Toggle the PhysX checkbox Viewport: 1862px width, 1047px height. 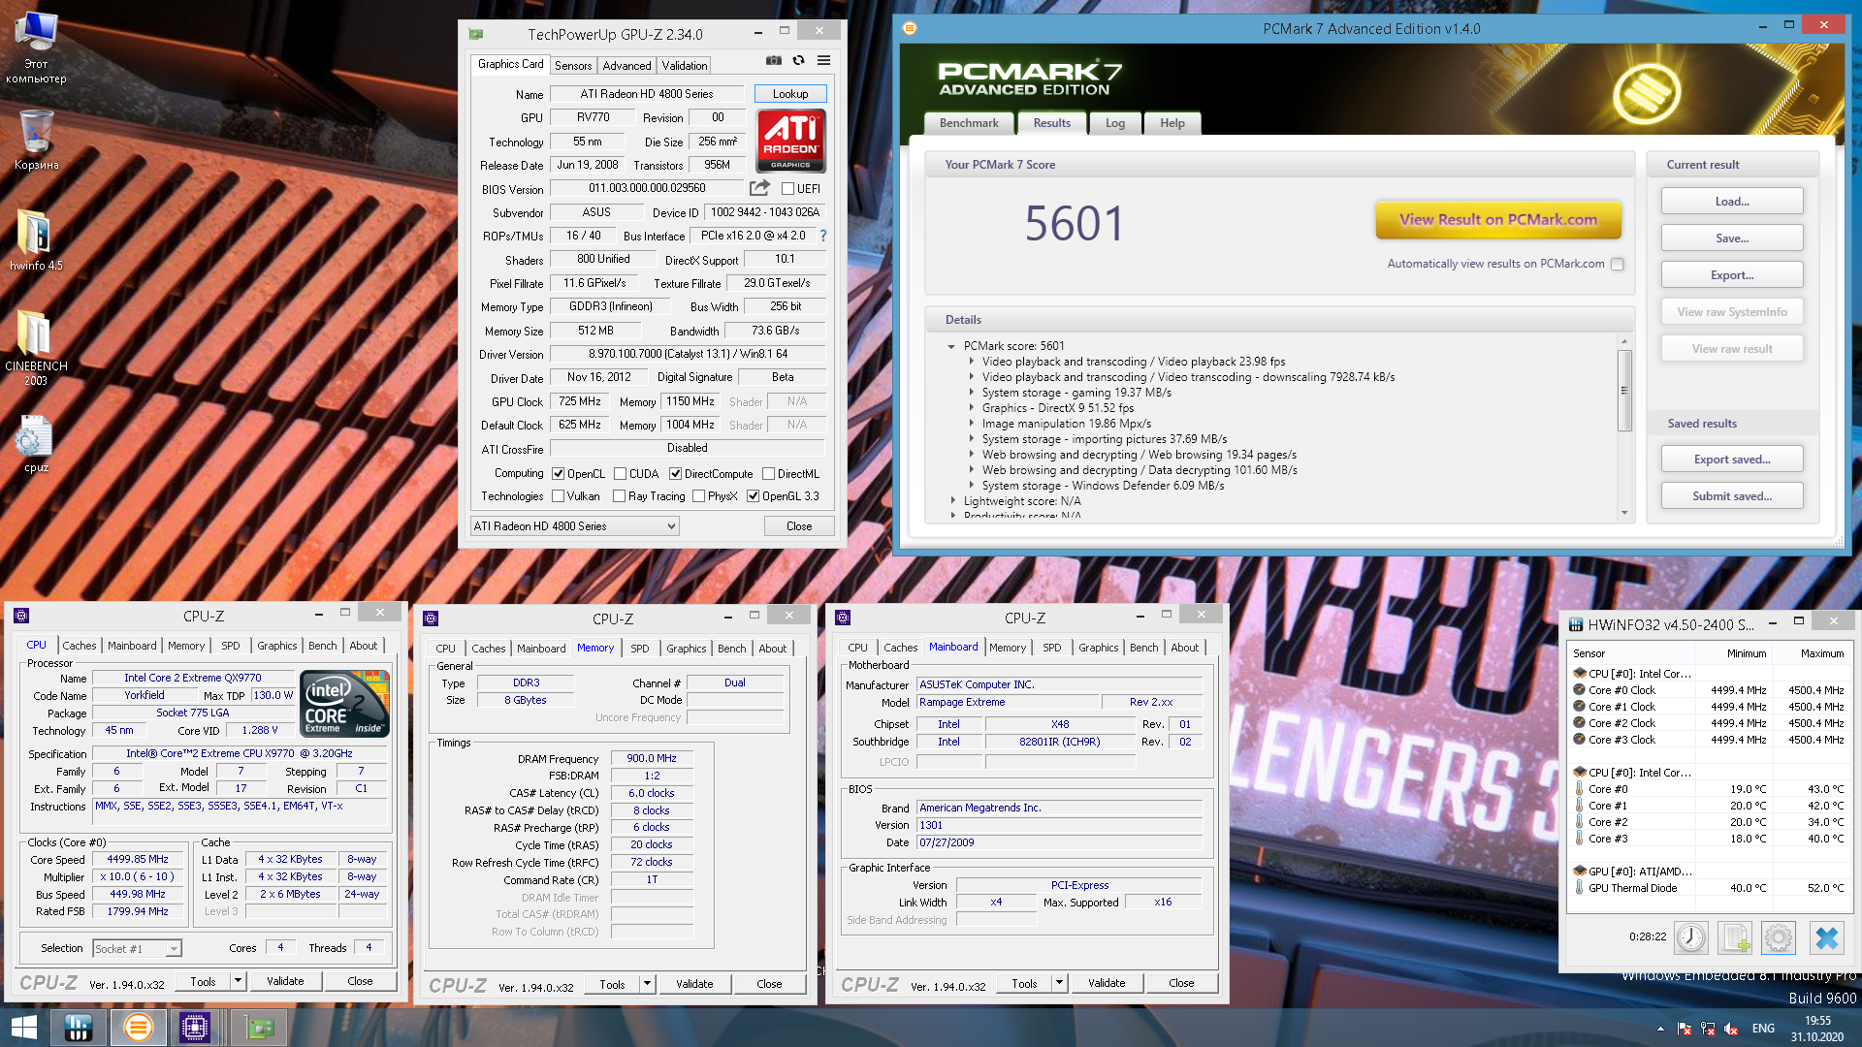tap(698, 496)
